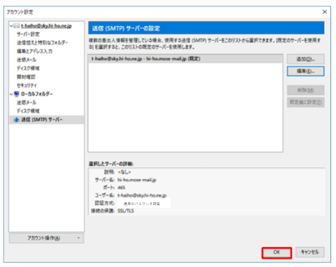Image resolution: width=336 pixels, height=267 pixels.
Task: Click the 説明 value <なし>
Action: click(x=124, y=172)
